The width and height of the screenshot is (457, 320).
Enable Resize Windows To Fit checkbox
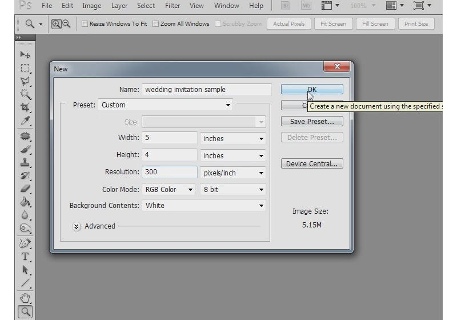coord(85,24)
